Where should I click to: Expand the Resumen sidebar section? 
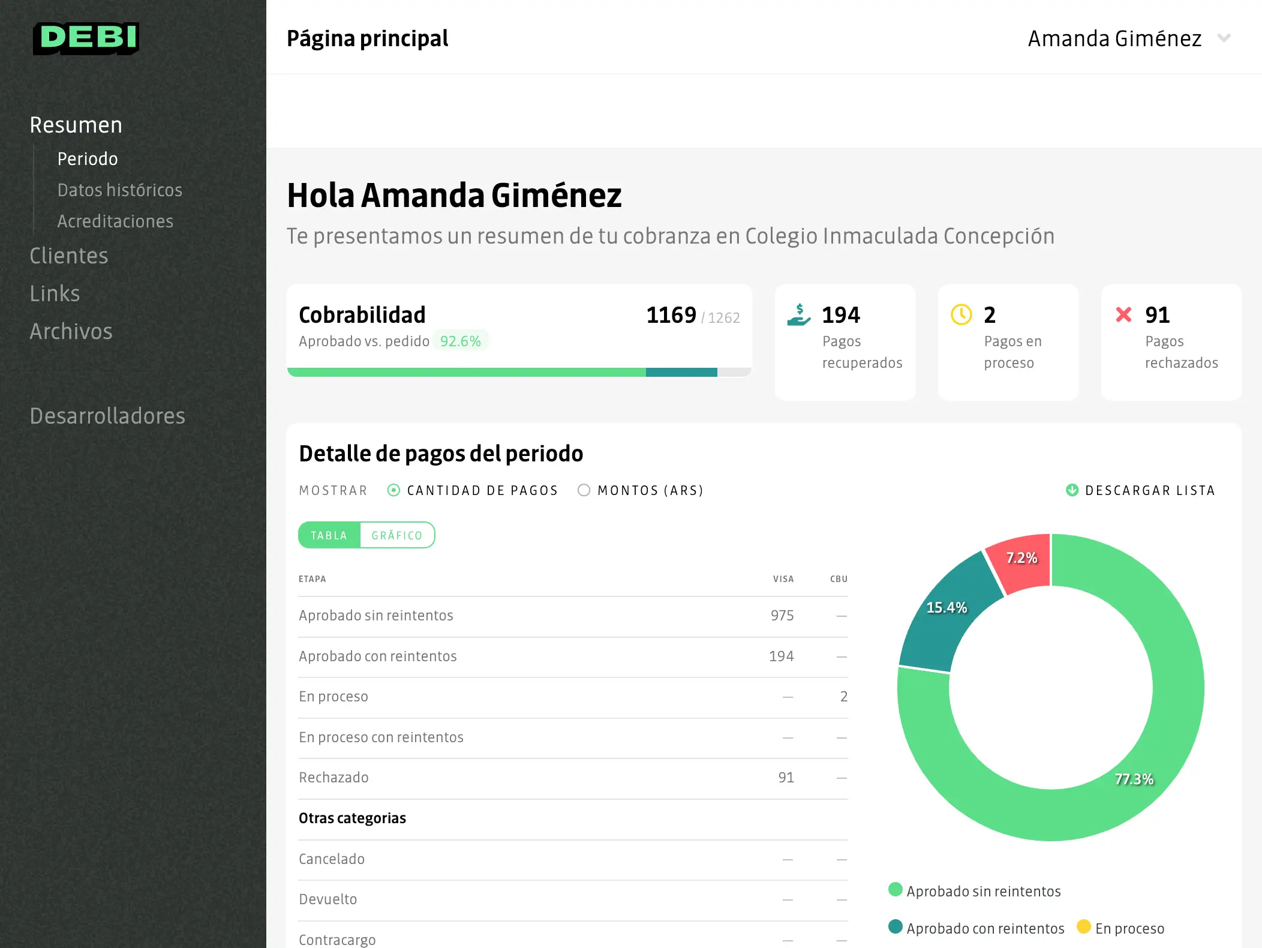[x=76, y=125]
